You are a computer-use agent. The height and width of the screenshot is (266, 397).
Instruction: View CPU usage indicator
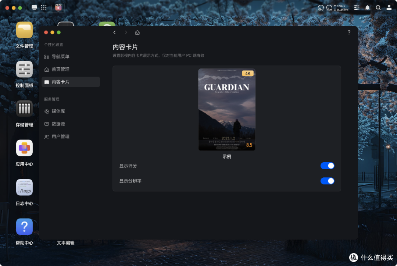coord(321,8)
